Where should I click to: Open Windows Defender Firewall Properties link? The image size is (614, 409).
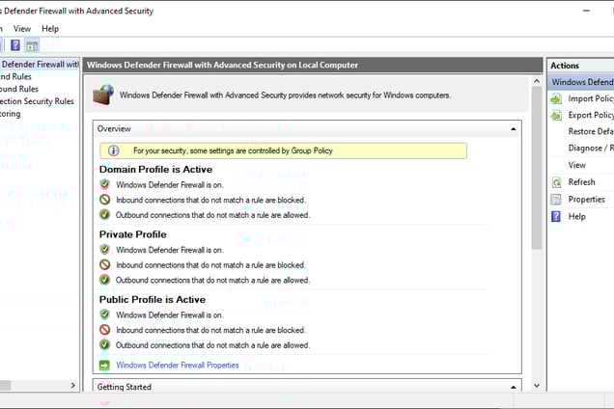pos(178,366)
